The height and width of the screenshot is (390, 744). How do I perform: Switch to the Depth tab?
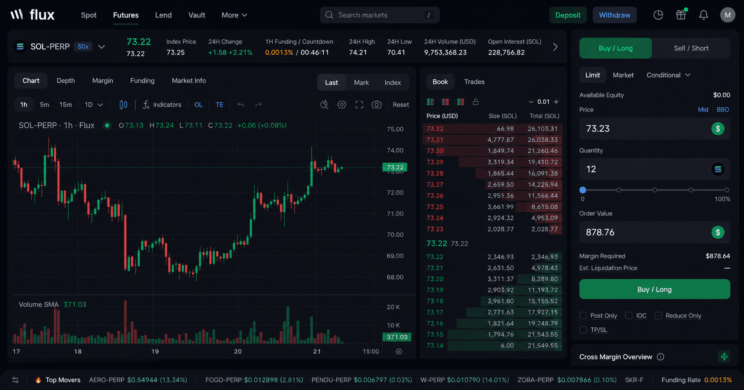coord(66,81)
